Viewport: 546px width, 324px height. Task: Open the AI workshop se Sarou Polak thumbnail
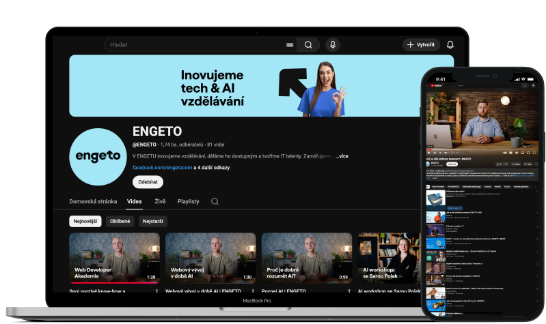390,258
